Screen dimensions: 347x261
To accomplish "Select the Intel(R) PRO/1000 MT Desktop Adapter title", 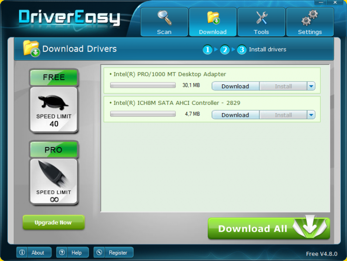I will [170, 74].
